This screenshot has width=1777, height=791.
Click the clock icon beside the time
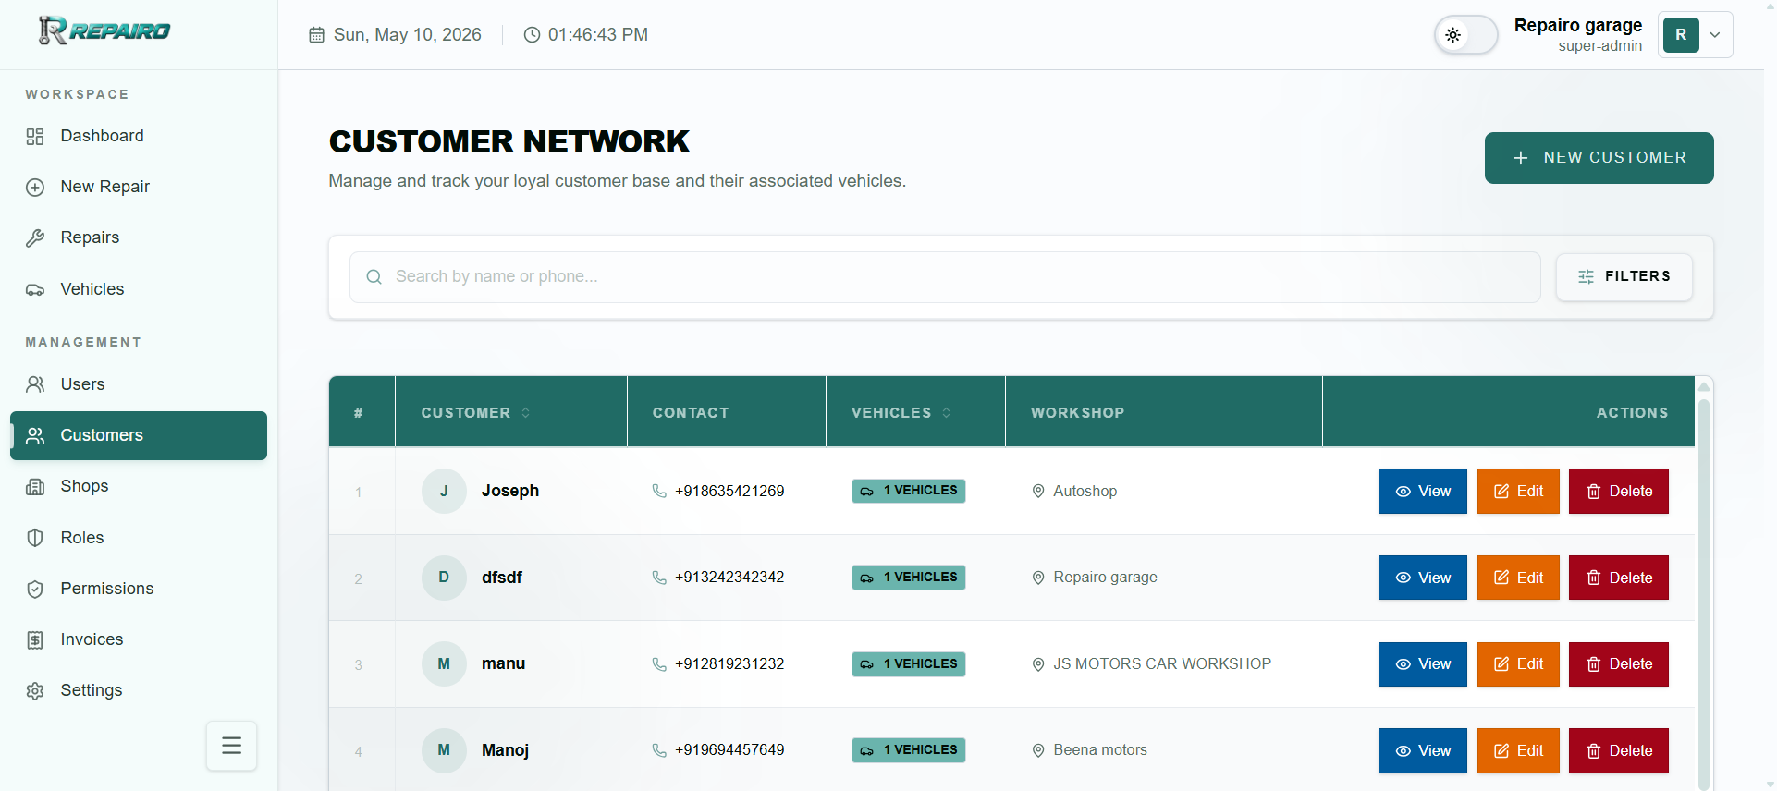tap(532, 35)
